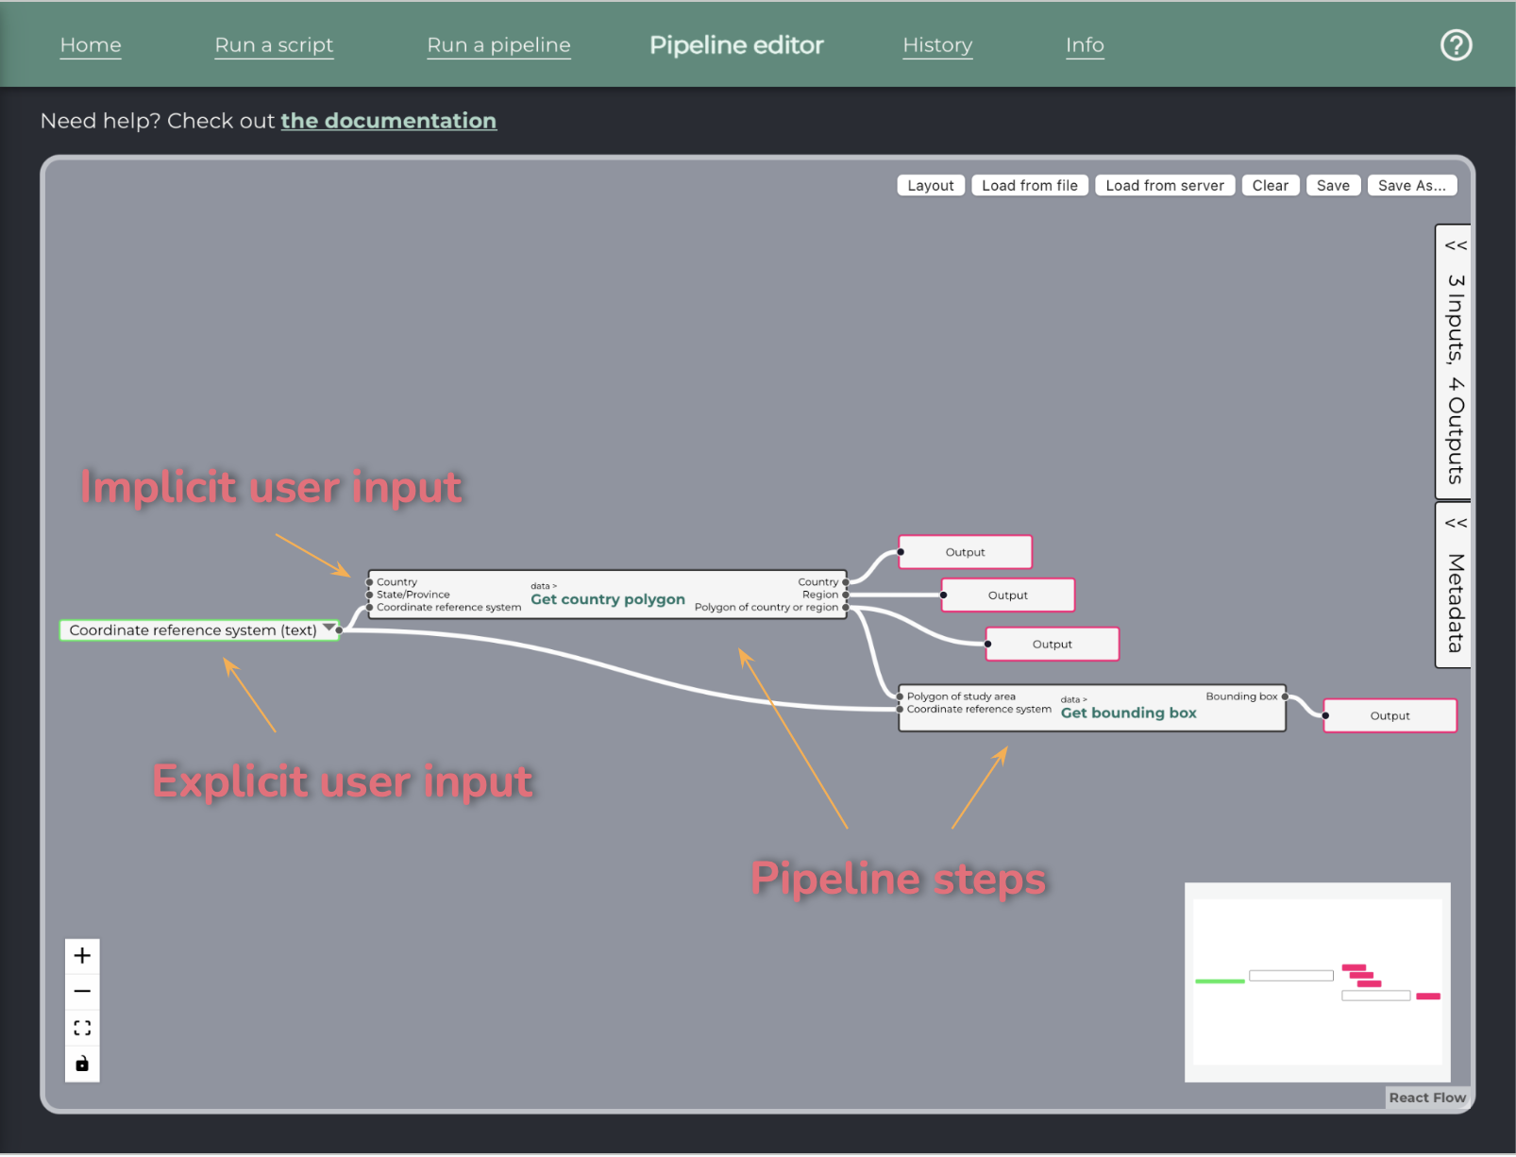This screenshot has height=1157, width=1516.
Task: Click the Save button
Action: pos(1333,185)
